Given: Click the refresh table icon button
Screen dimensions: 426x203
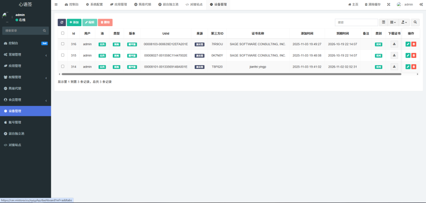Looking at the screenshot, I should (x=62, y=22).
